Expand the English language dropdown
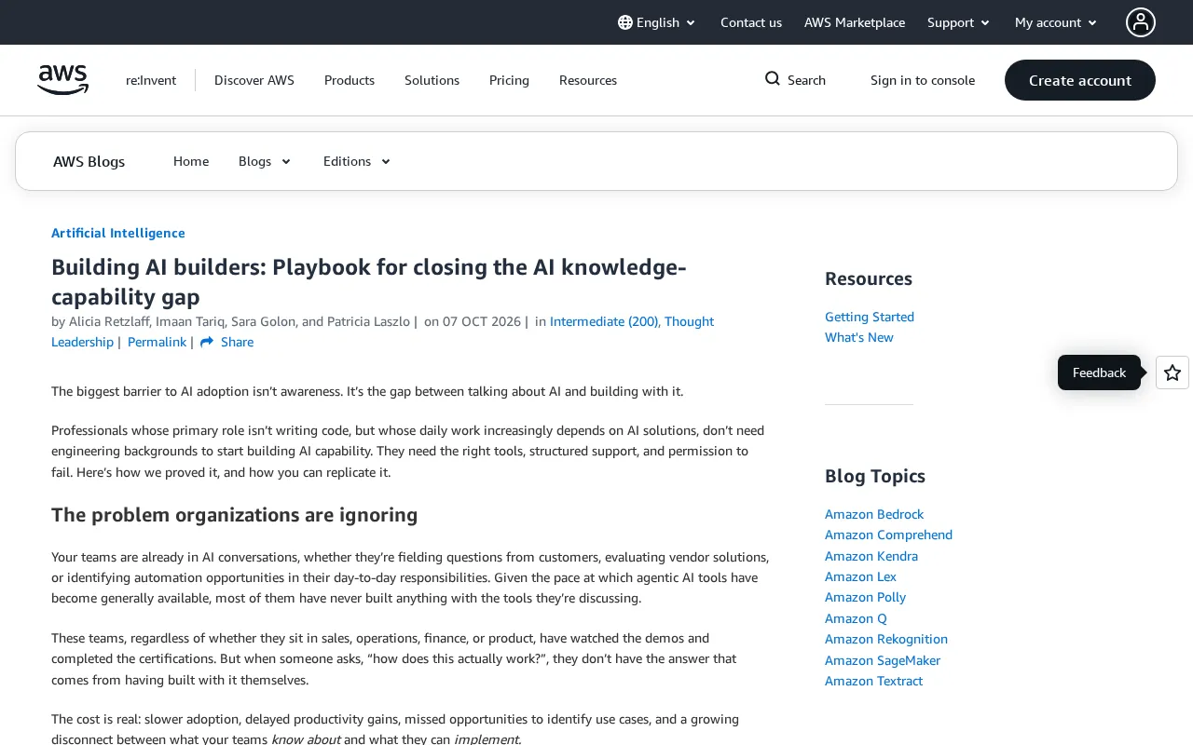The width and height of the screenshot is (1193, 745). [657, 22]
